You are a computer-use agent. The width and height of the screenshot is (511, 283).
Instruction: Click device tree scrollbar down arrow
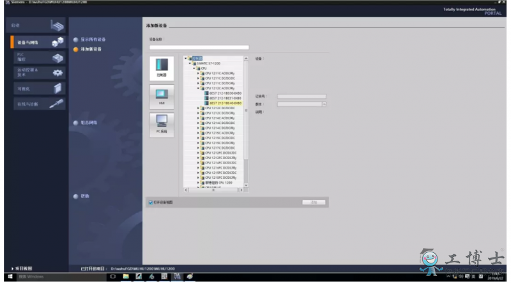click(x=246, y=185)
